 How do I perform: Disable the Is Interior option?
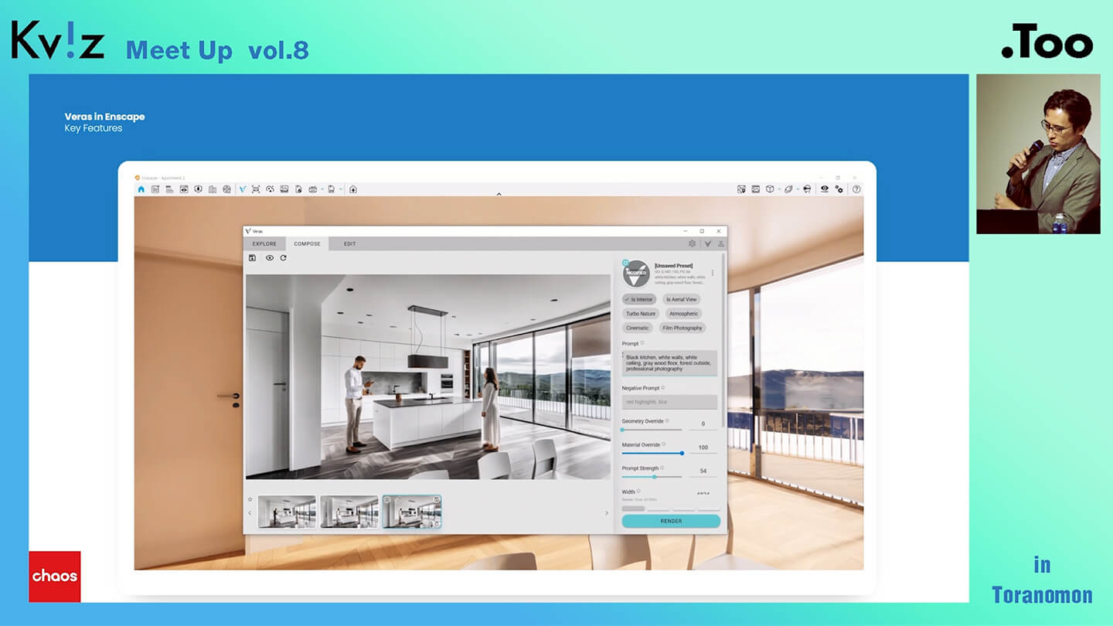pos(639,299)
